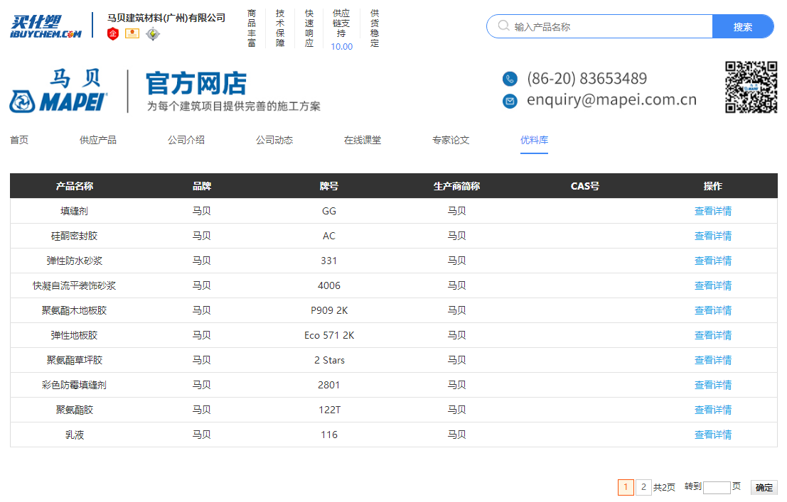Select the 优料库 tab
The width and height of the screenshot is (787, 502).
534,140
